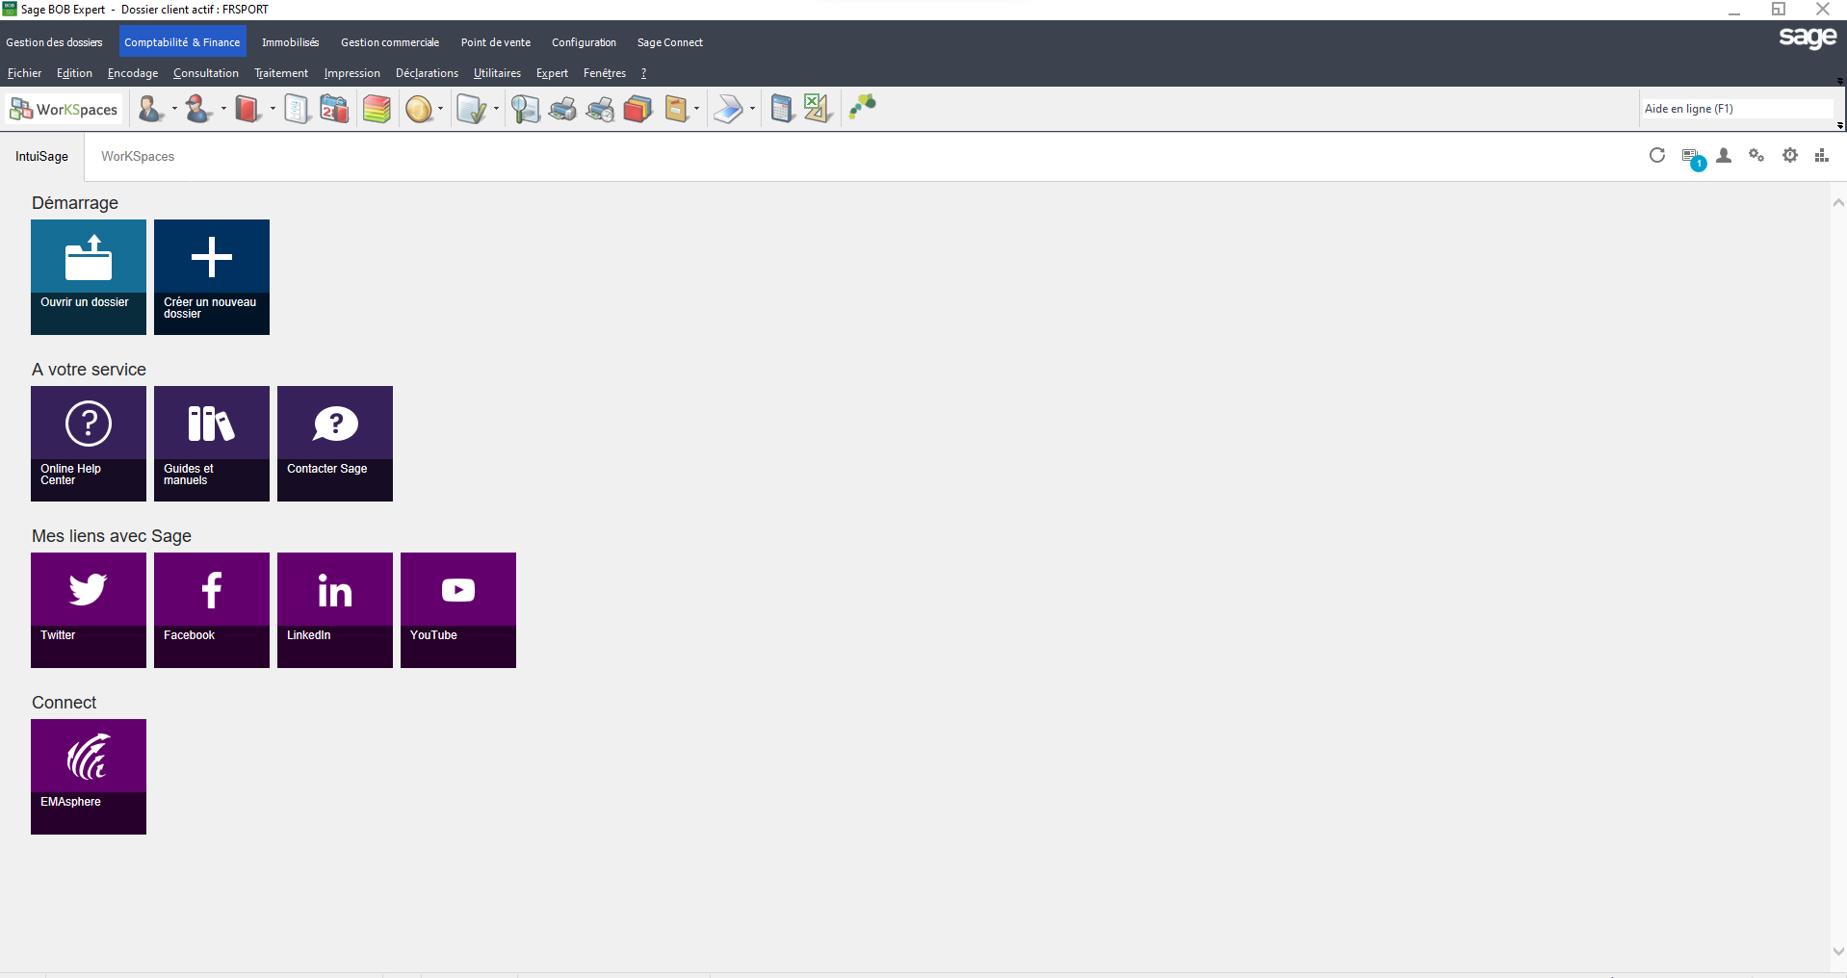Screen dimensions: 1847x978
Task: Open the news feed icon with badge
Action: pyautogui.click(x=1690, y=157)
